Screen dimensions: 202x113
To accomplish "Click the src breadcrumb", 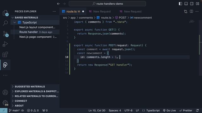I will coord(65,18).
